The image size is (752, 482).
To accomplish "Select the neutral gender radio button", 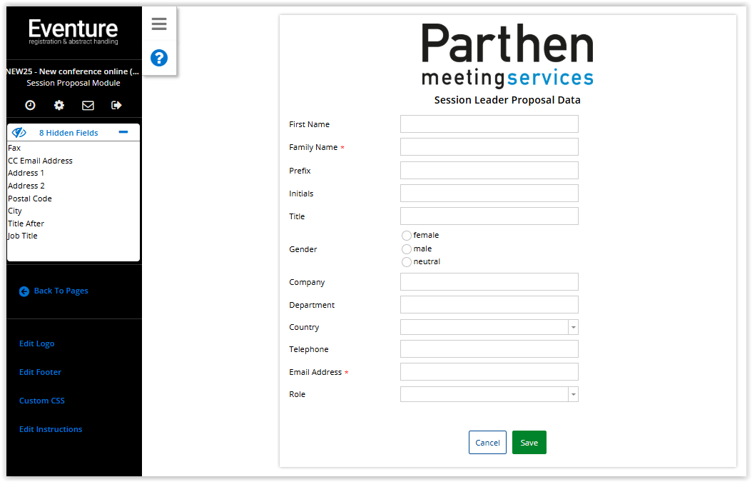I will (x=407, y=262).
